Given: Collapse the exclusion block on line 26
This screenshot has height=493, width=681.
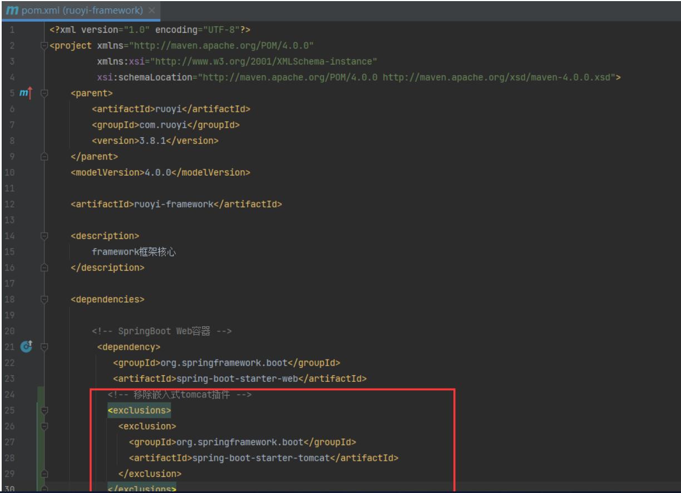Looking at the screenshot, I should [45, 426].
